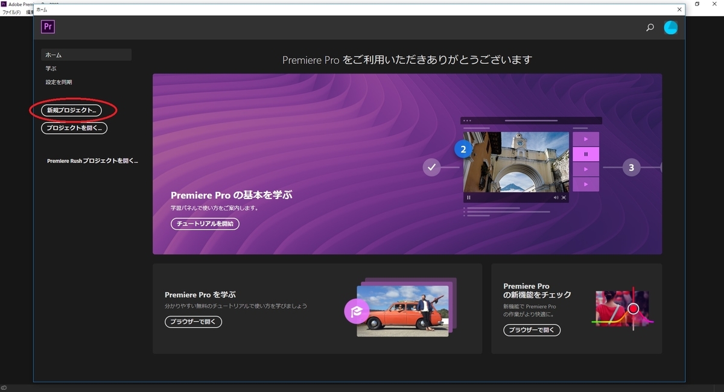This screenshot has width=724, height=392.
Task: Click the Adobe Premiere Pro title bar icon
Action: point(4,4)
